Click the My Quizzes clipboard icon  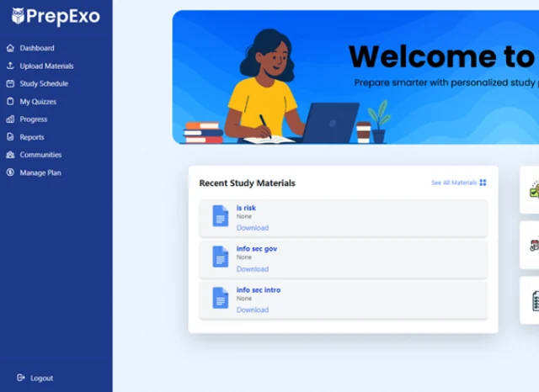[10, 101]
